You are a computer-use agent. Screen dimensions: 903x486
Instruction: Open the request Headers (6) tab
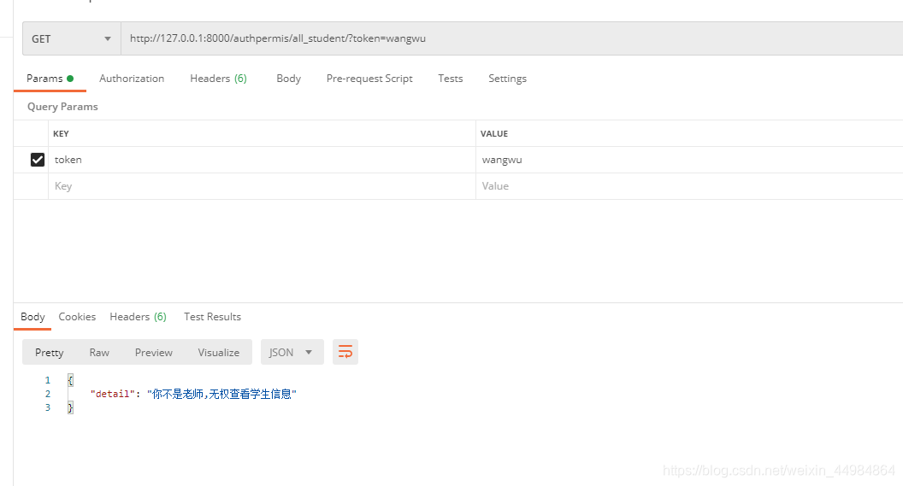point(218,79)
